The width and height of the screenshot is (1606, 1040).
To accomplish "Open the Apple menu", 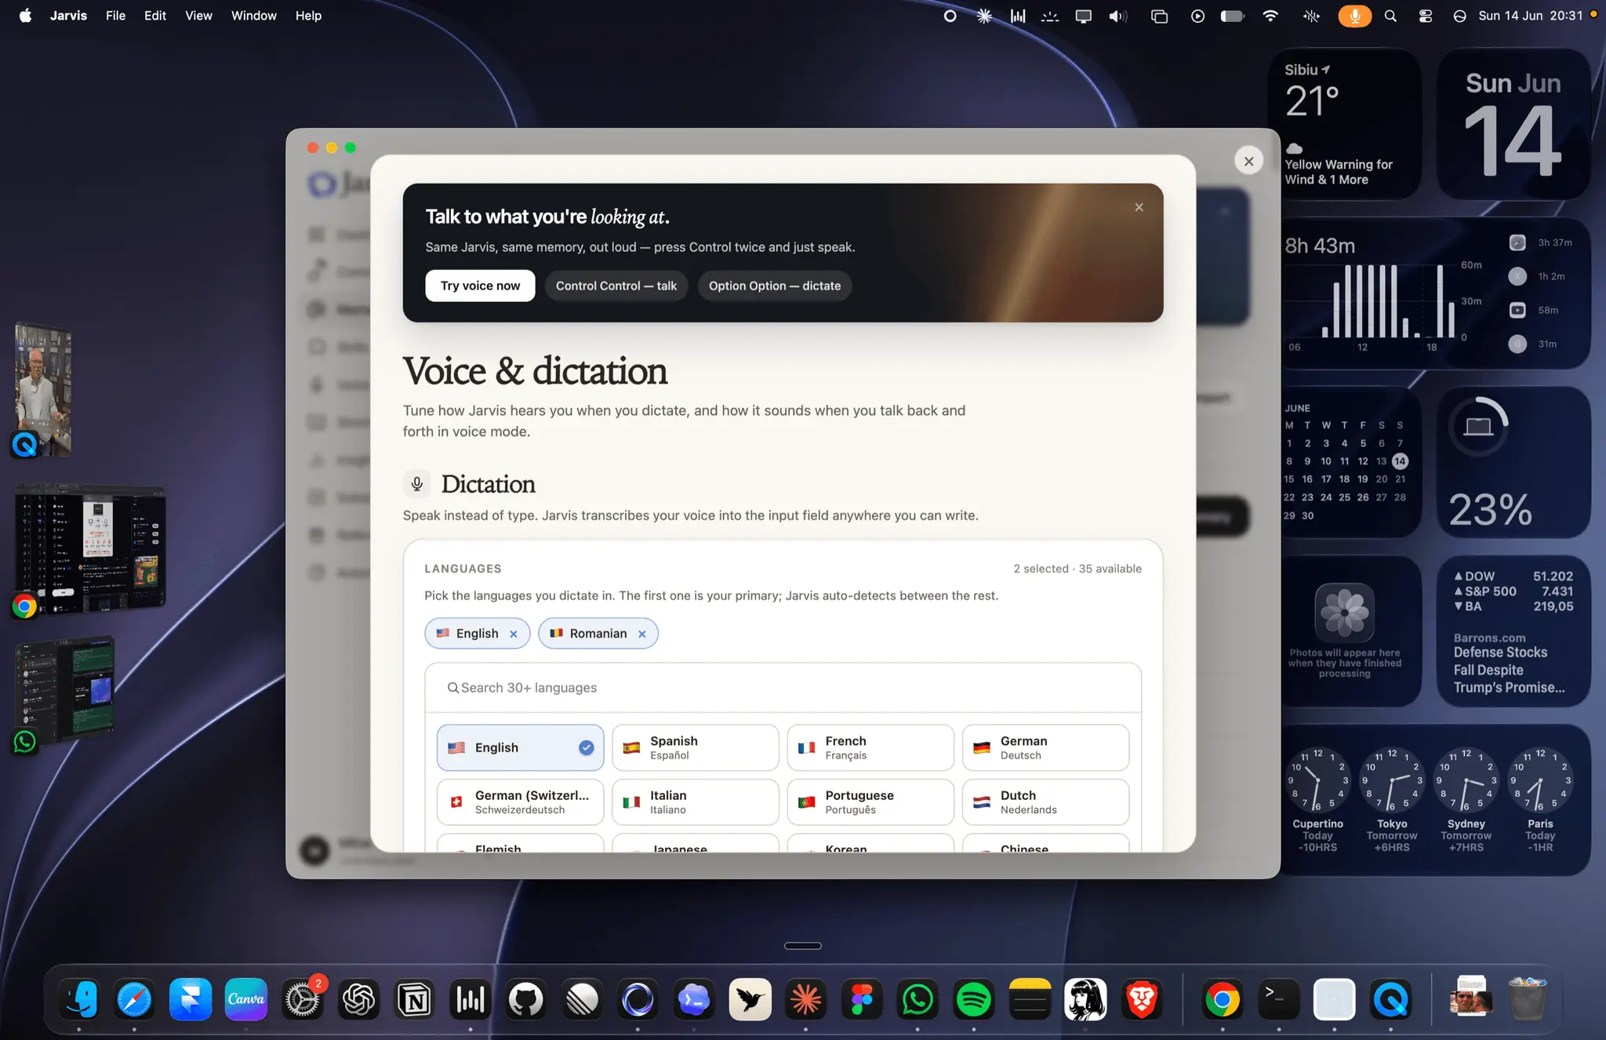I will (25, 16).
